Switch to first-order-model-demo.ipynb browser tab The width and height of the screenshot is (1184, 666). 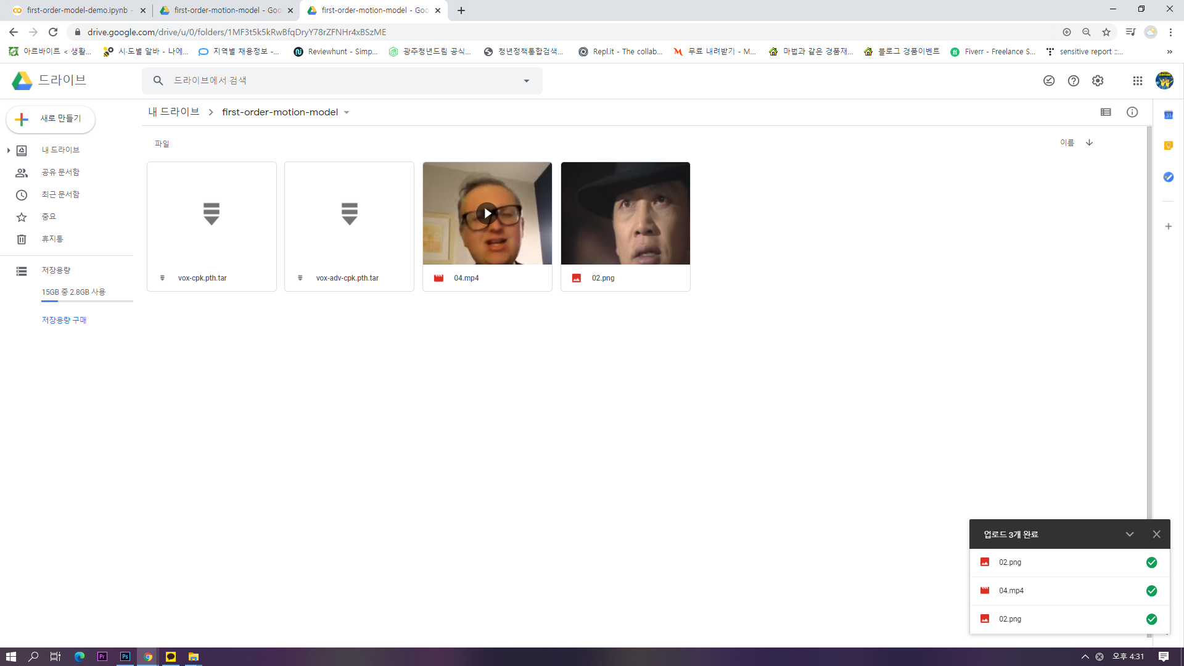point(77,10)
